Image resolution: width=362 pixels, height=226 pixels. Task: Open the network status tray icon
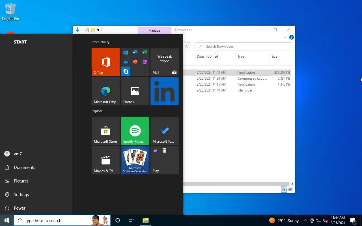pyautogui.click(x=319, y=221)
